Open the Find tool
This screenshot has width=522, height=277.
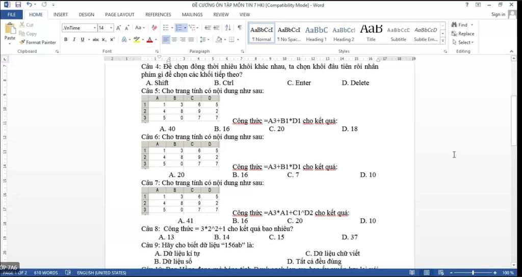click(x=462, y=25)
